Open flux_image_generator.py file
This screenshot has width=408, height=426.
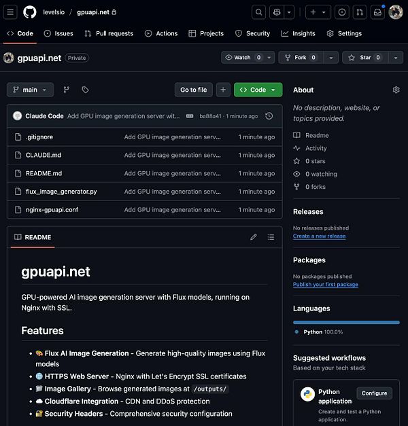click(x=61, y=192)
